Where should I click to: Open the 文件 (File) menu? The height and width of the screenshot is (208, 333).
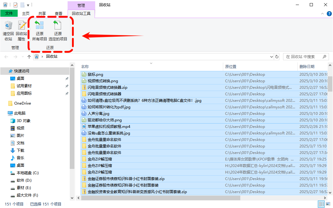point(9,13)
